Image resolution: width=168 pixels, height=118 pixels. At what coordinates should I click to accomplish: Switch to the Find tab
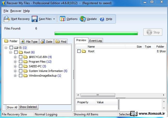click(x=61, y=41)
